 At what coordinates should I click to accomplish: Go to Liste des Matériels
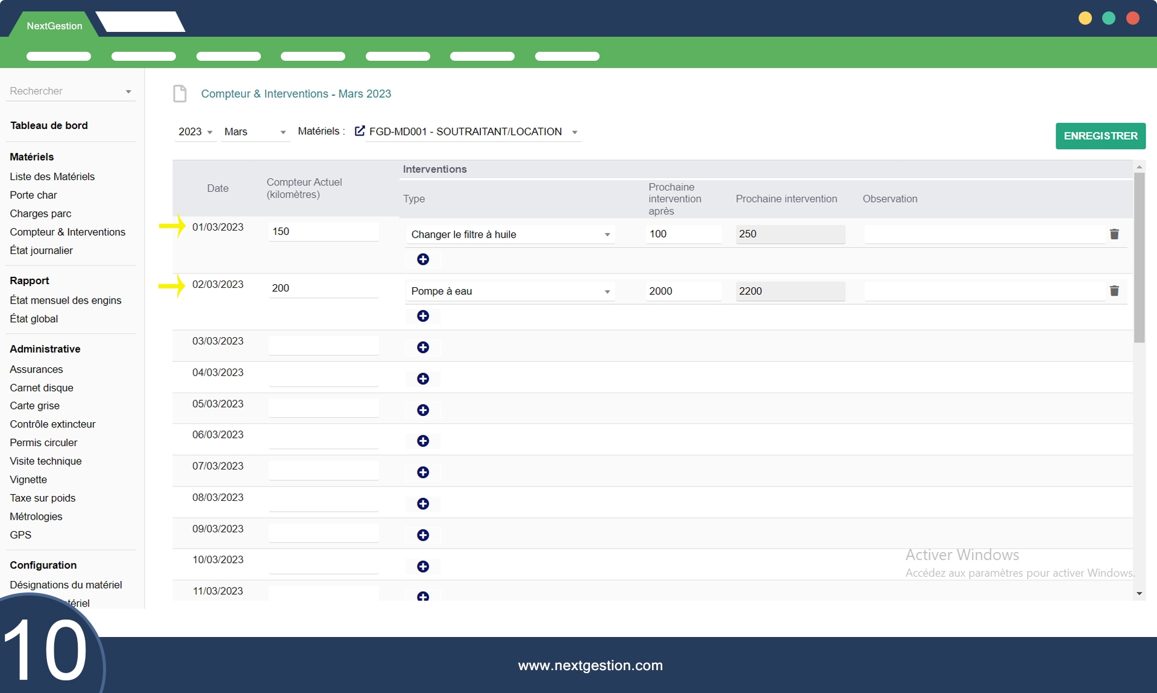52,176
